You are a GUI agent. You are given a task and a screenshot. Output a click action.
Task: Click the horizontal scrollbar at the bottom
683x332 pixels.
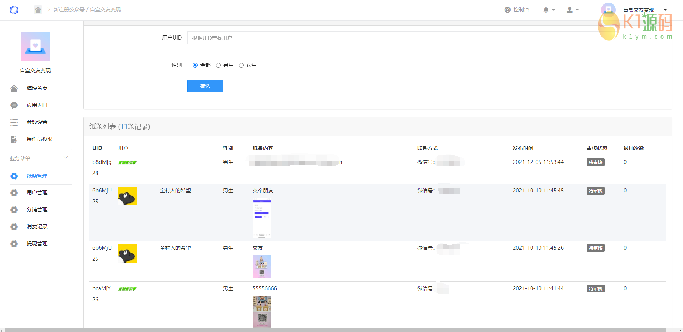click(335, 330)
